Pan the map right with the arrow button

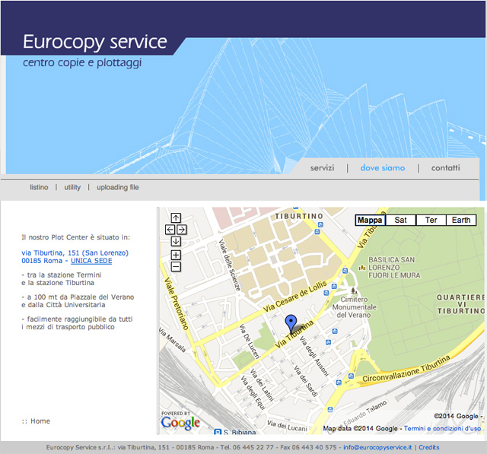(182, 230)
